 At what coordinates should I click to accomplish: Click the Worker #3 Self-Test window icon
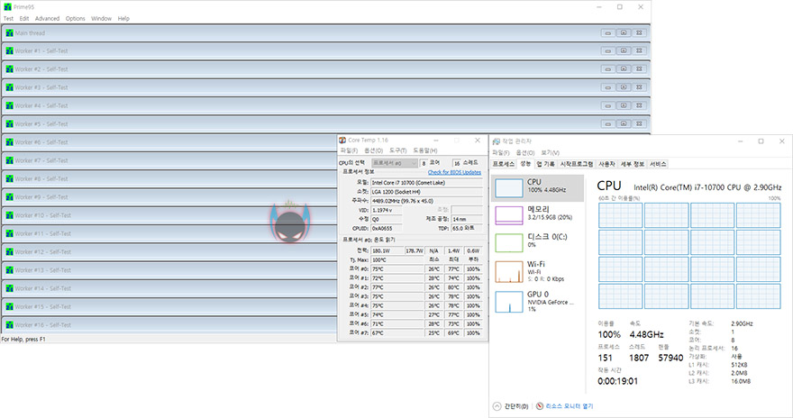point(9,87)
